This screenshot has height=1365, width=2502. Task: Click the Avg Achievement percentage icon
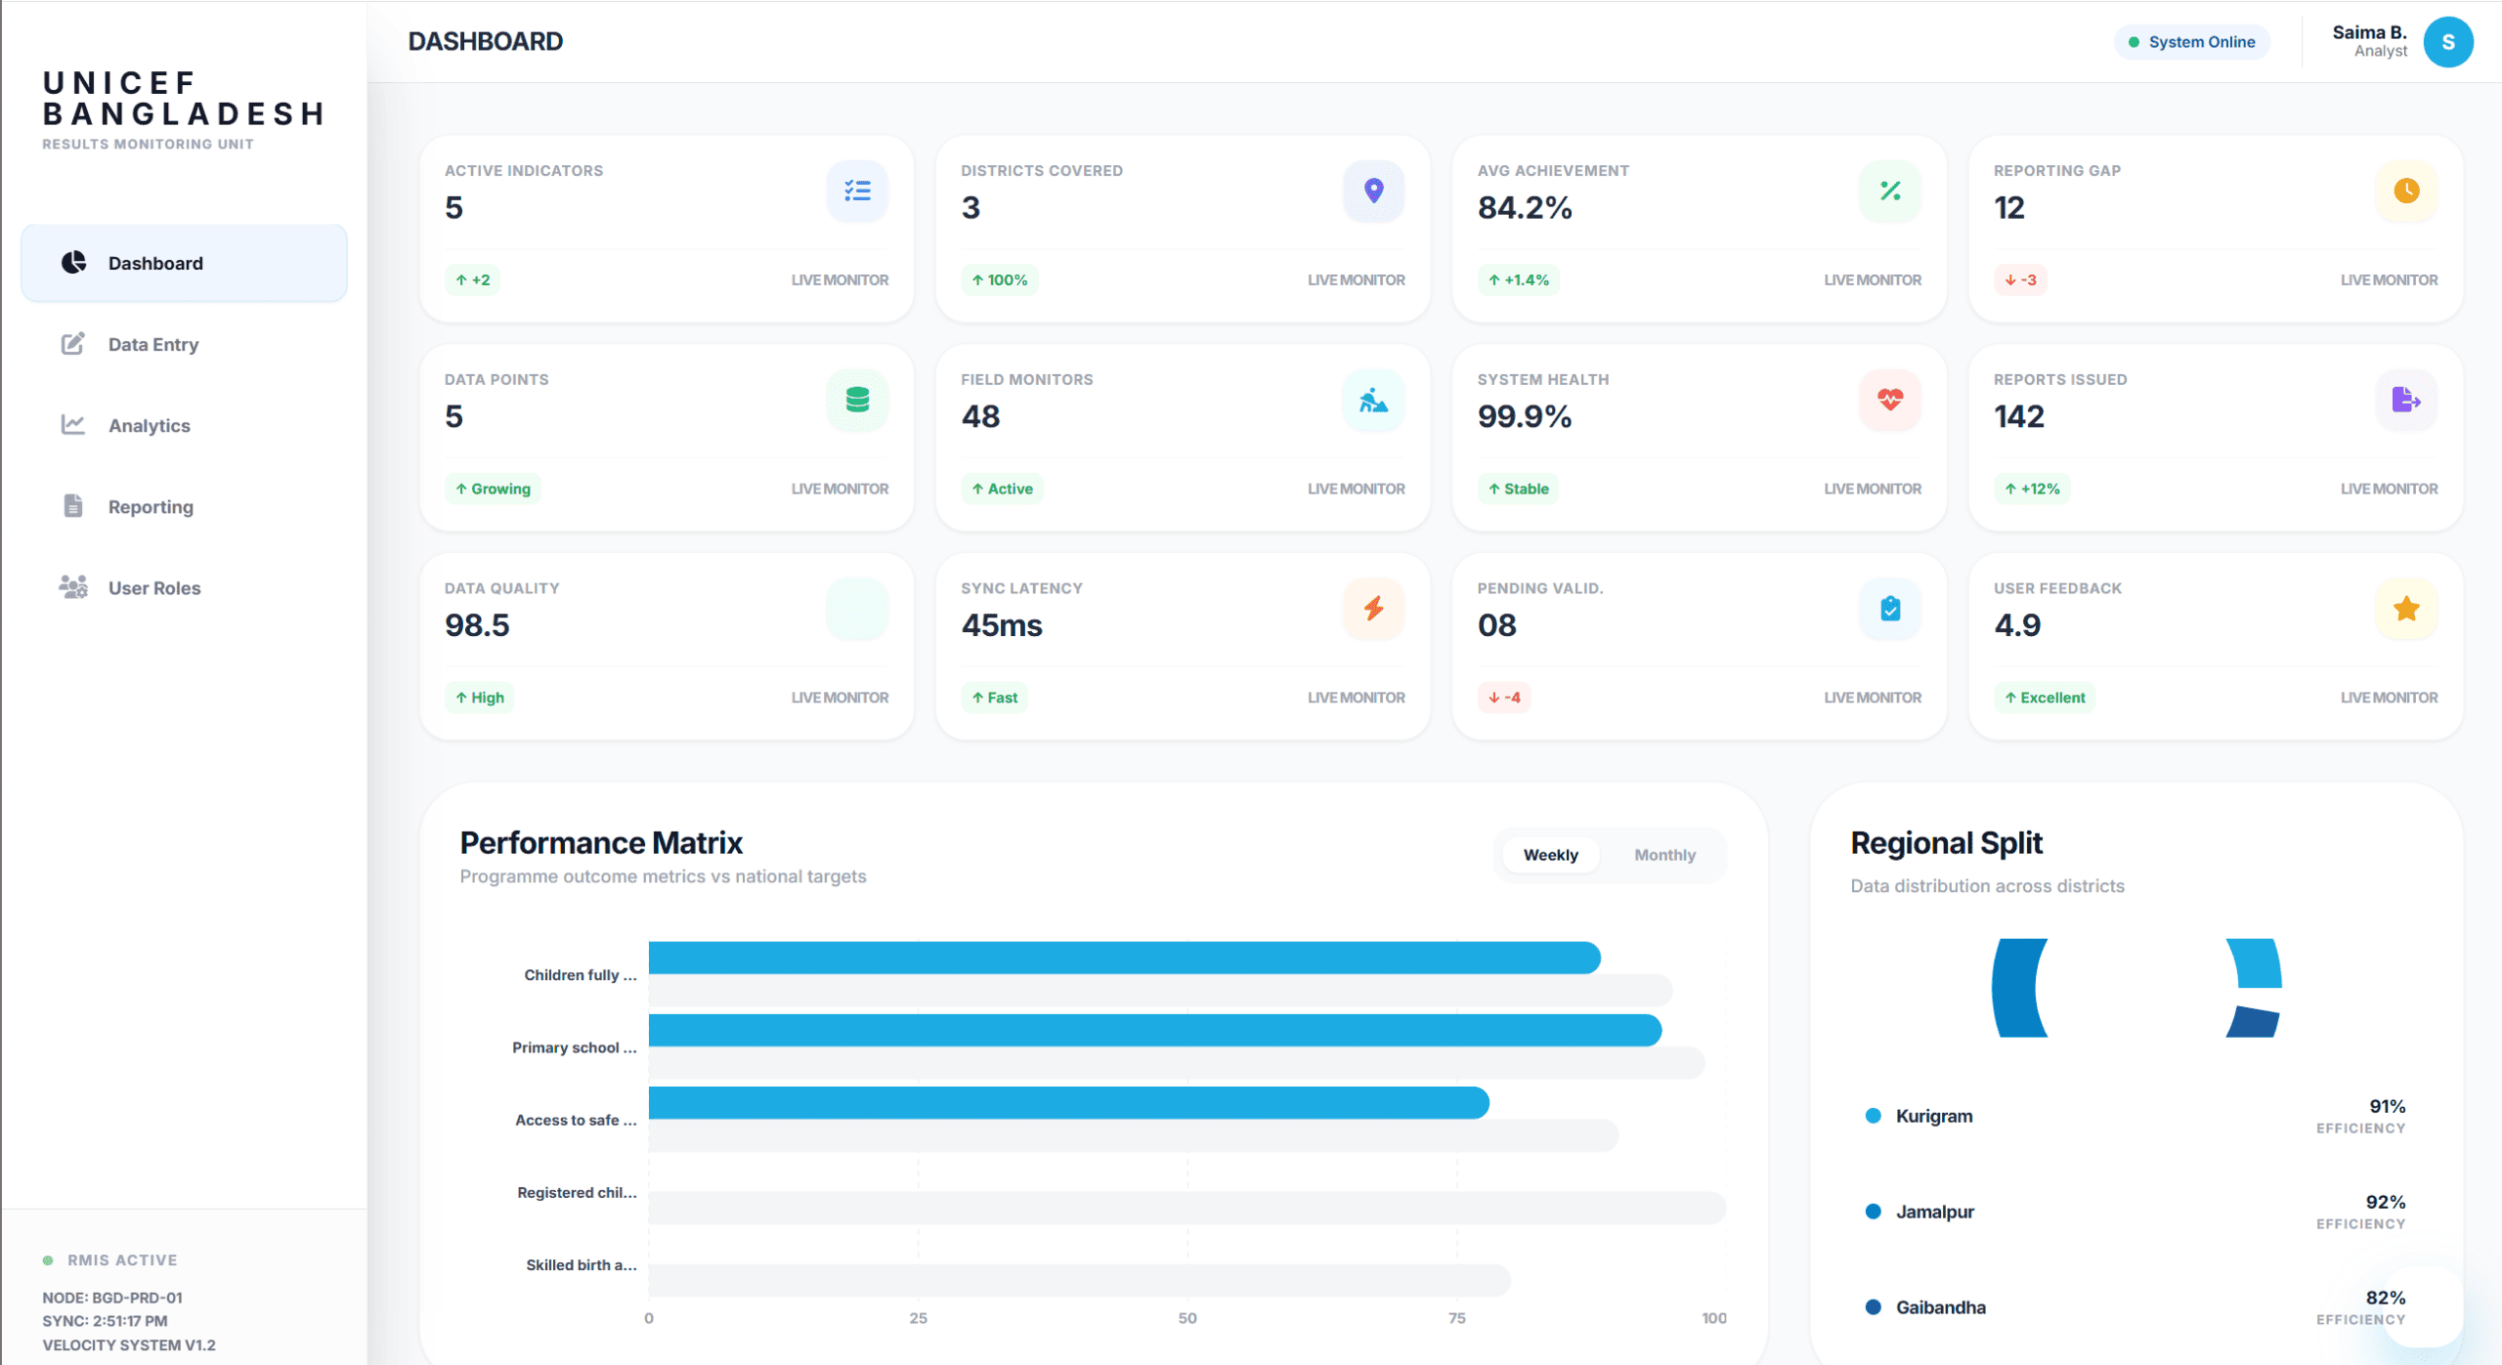[x=1888, y=191]
